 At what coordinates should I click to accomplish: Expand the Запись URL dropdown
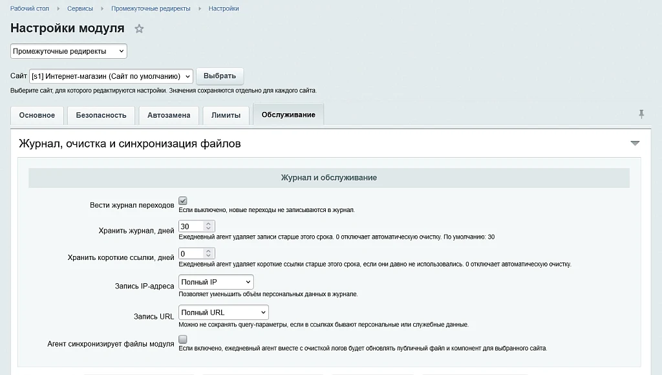point(223,312)
